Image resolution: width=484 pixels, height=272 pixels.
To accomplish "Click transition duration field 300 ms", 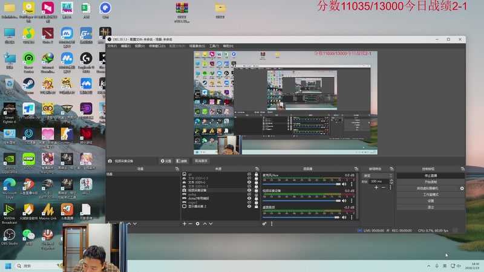I will tap(379, 181).
